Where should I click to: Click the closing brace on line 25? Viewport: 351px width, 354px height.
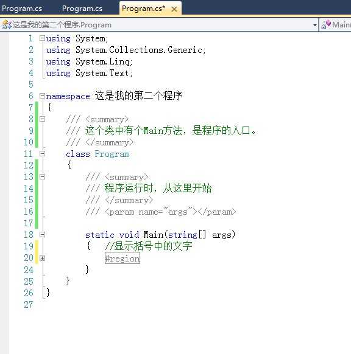coord(68,281)
